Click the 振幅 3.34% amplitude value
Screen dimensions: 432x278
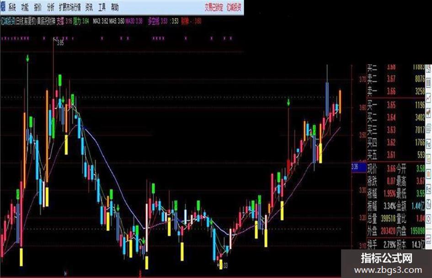click(382, 206)
